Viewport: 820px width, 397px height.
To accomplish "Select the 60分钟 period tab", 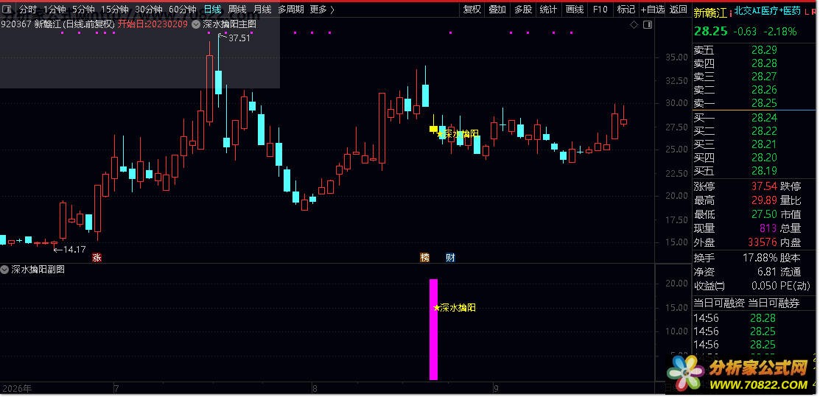I will tap(183, 10).
